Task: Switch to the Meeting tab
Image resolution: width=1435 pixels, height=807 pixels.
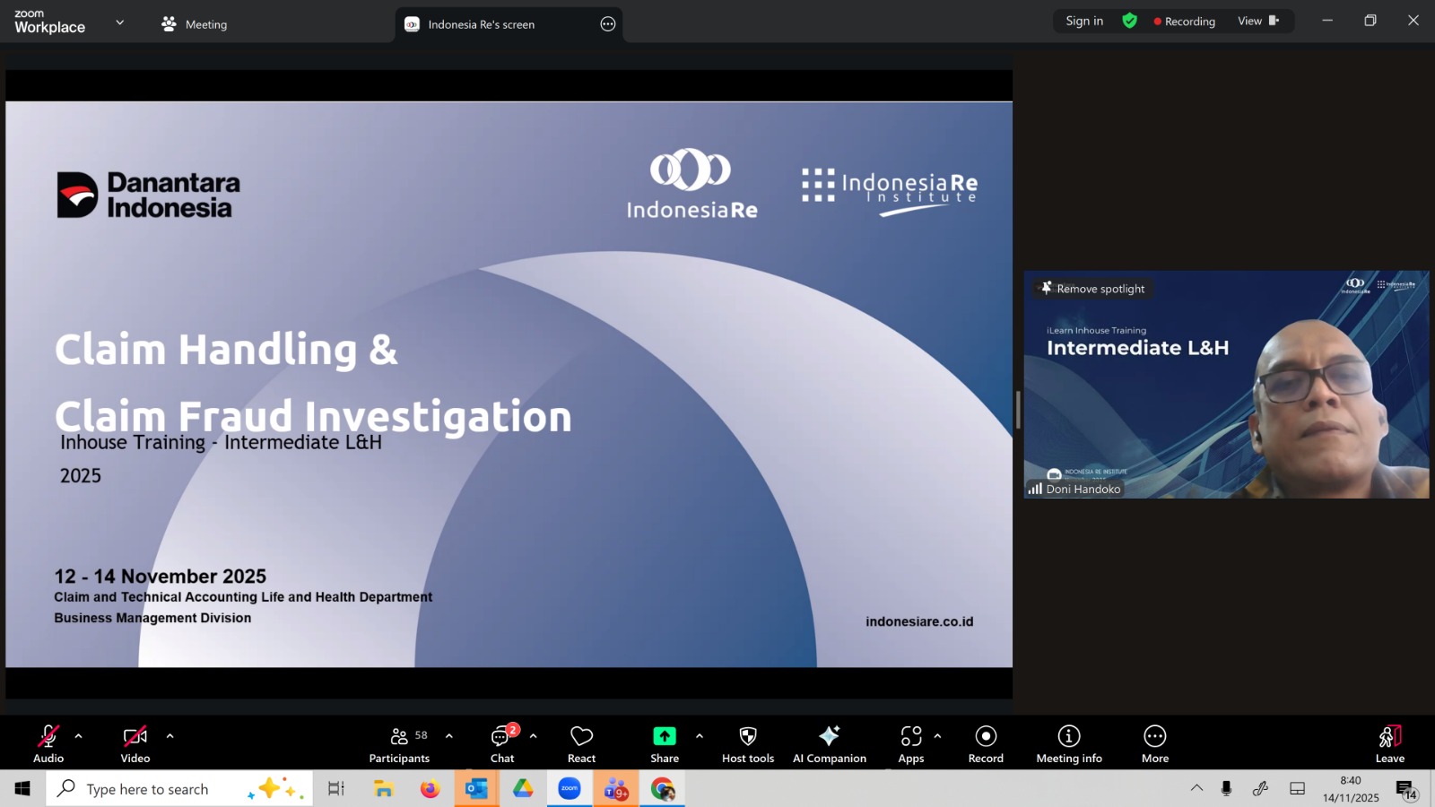Action: point(195,24)
